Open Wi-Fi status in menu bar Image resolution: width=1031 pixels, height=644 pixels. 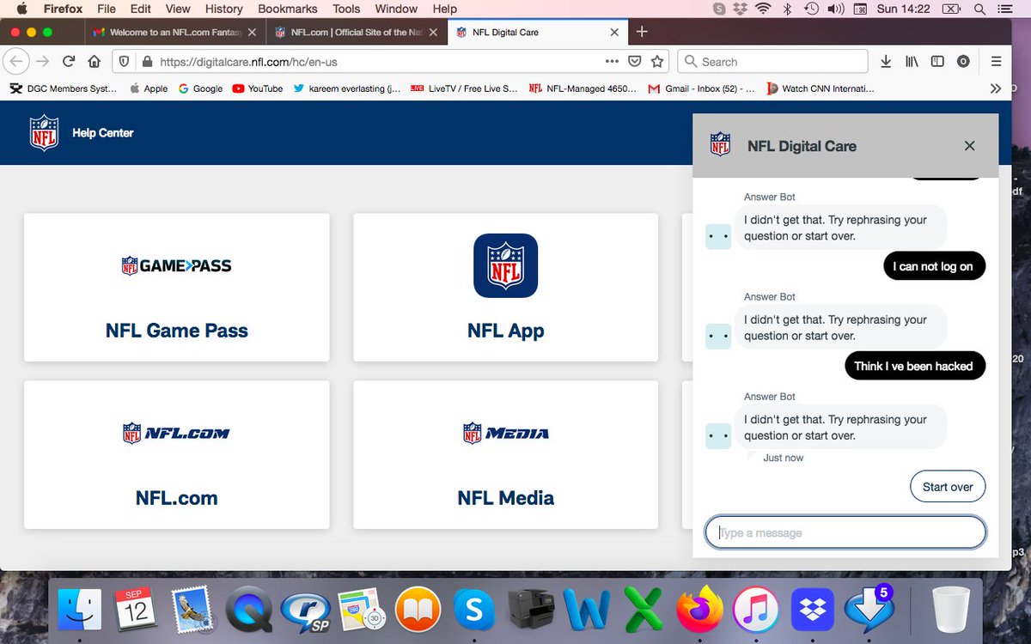pos(763,9)
